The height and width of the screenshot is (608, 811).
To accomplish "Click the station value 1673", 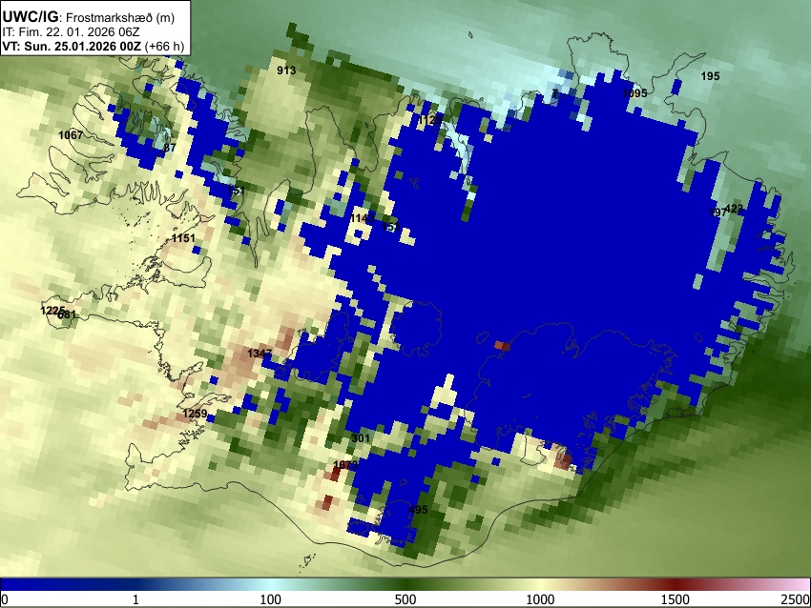I will coord(345,464).
